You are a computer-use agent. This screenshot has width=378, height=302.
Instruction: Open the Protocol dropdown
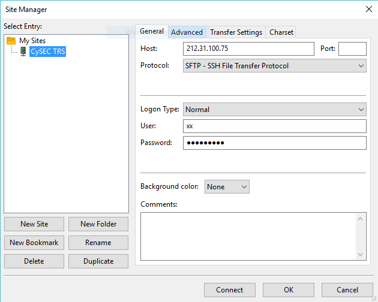(274, 66)
